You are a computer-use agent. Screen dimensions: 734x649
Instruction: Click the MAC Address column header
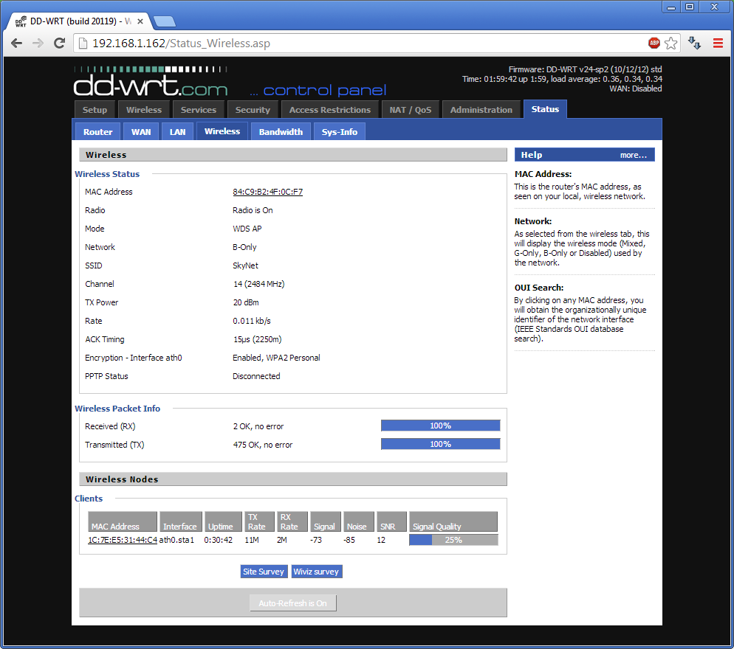pyautogui.click(x=122, y=521)
